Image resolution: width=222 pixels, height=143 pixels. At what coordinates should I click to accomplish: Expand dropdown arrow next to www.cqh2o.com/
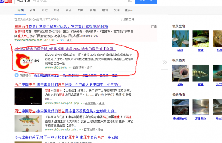[x=69, y=68]
